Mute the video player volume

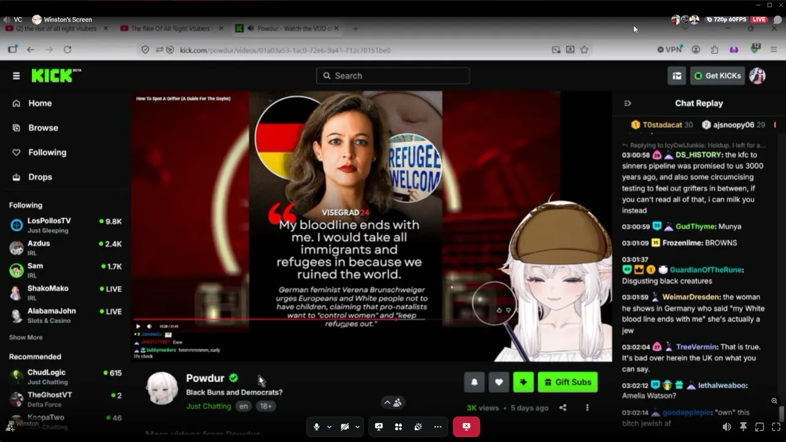pos(149,327)
